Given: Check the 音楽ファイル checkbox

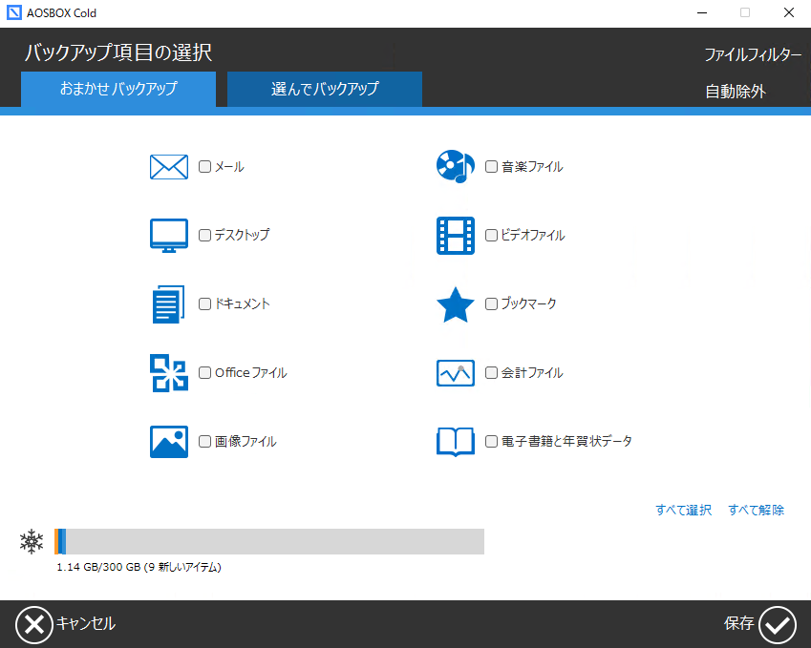Looking at the screenshot, I should coord(491,167).
